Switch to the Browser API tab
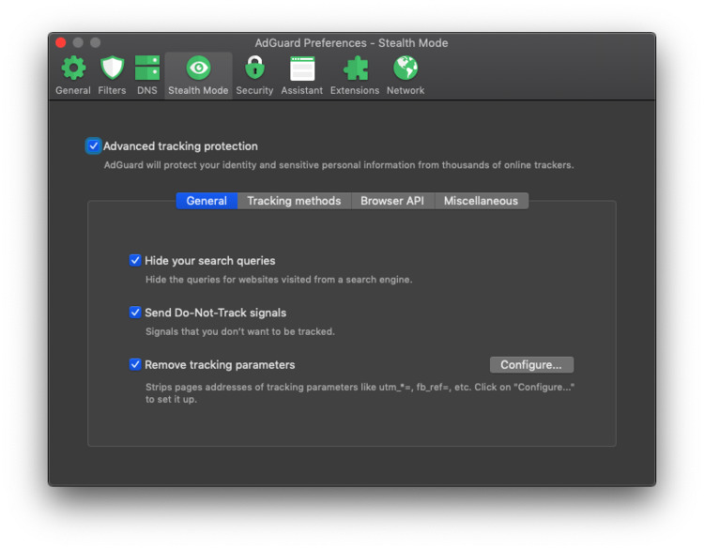This screenshot has height=550, width=704. [x=392, y=201]
